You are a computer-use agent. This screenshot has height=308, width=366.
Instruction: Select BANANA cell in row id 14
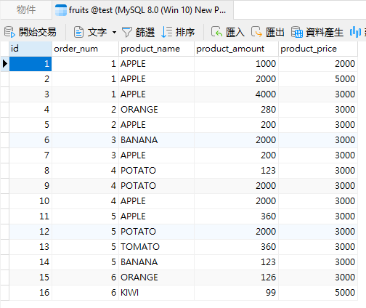(156, 262)
